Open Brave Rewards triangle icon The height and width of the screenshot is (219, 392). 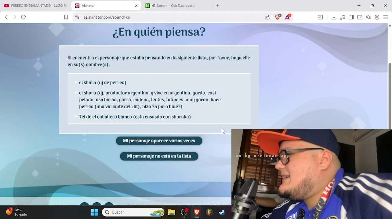(288, 17)
